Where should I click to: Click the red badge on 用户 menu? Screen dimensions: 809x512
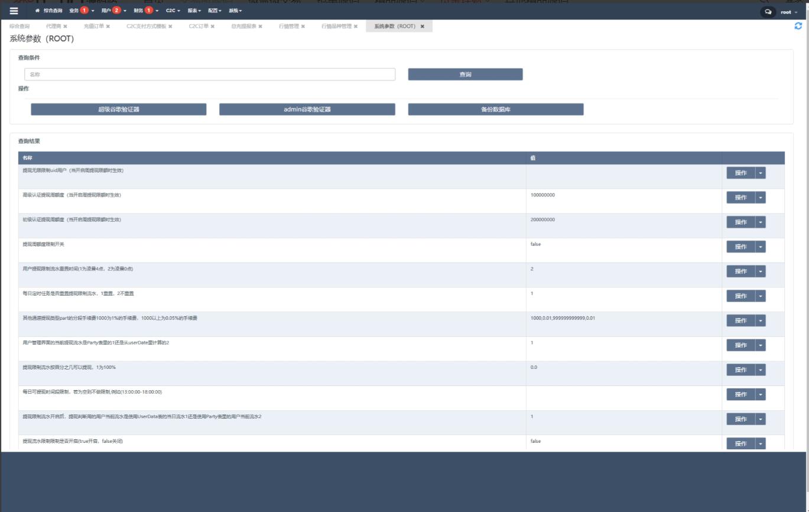[116, 11]
